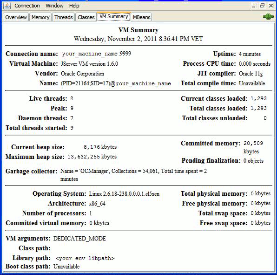Click the Live threads value 8
The image size is (277, 275).
[72, 98]
